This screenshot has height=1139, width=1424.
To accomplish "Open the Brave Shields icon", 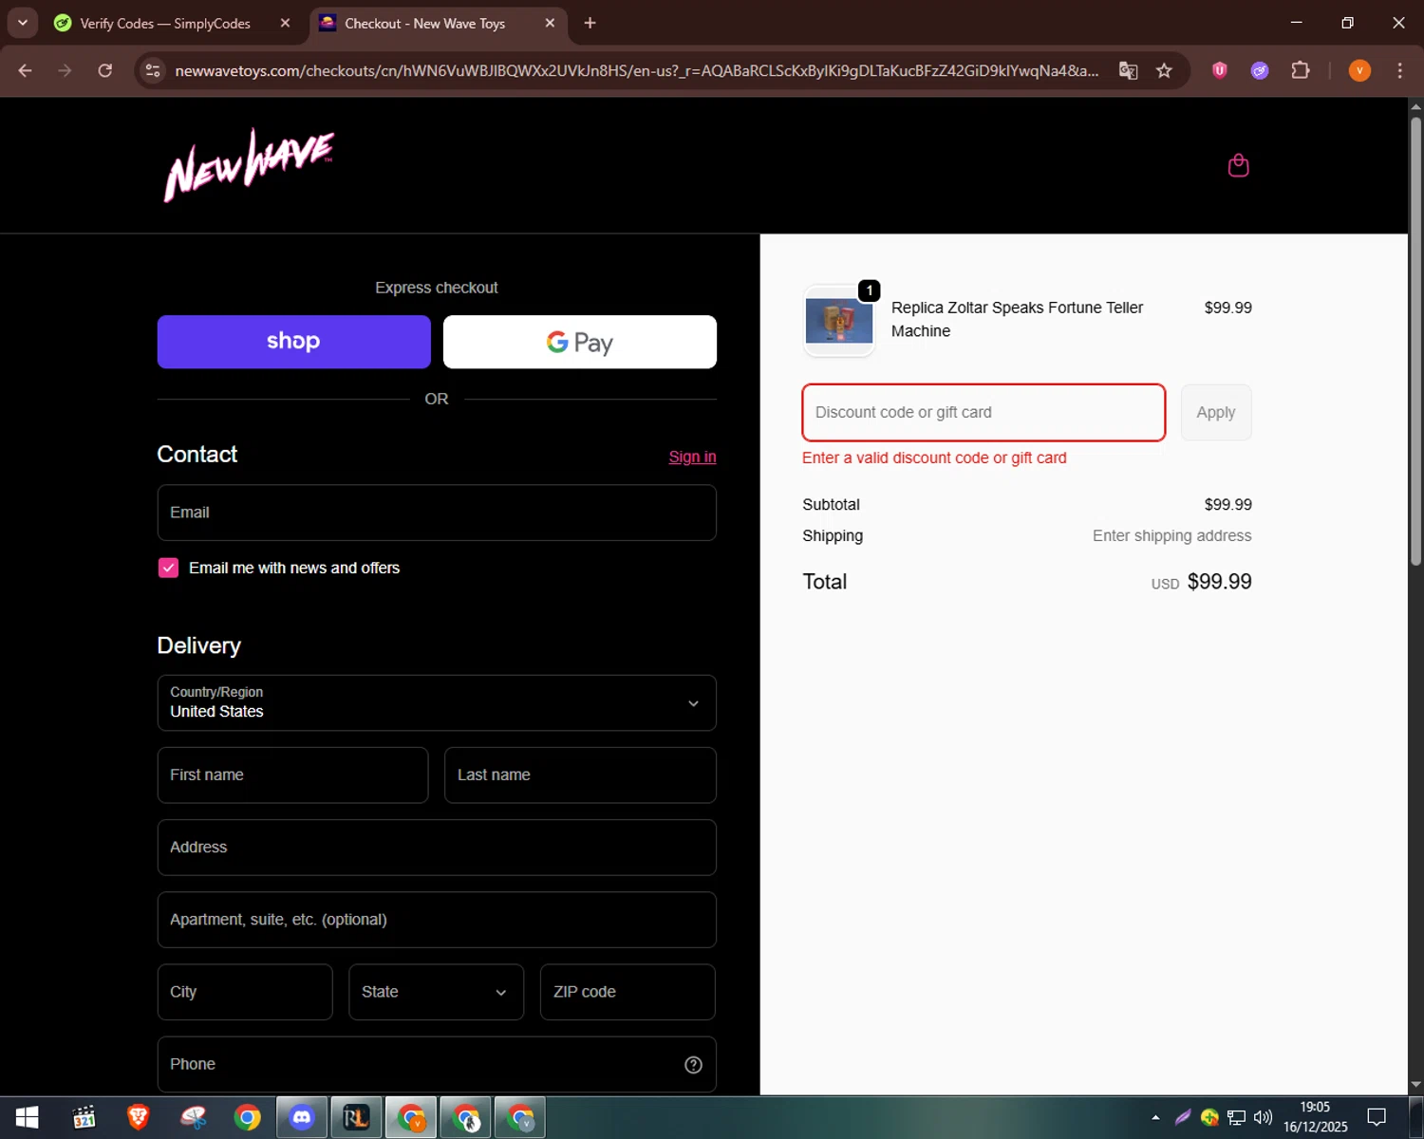I will coord(1220,70).
